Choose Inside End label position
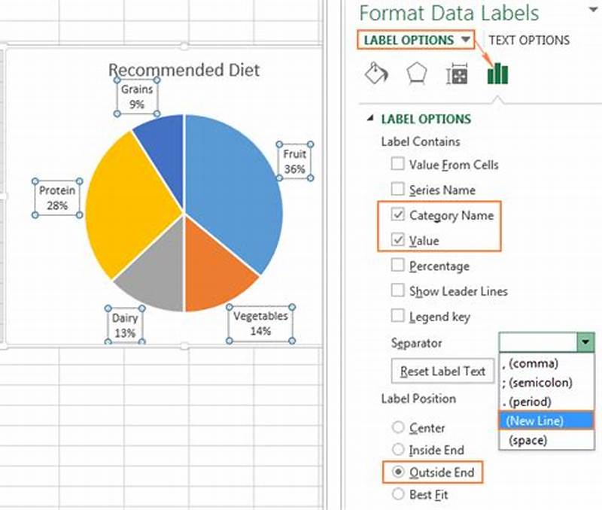602x510 pixels. click(x=399, y=451)
